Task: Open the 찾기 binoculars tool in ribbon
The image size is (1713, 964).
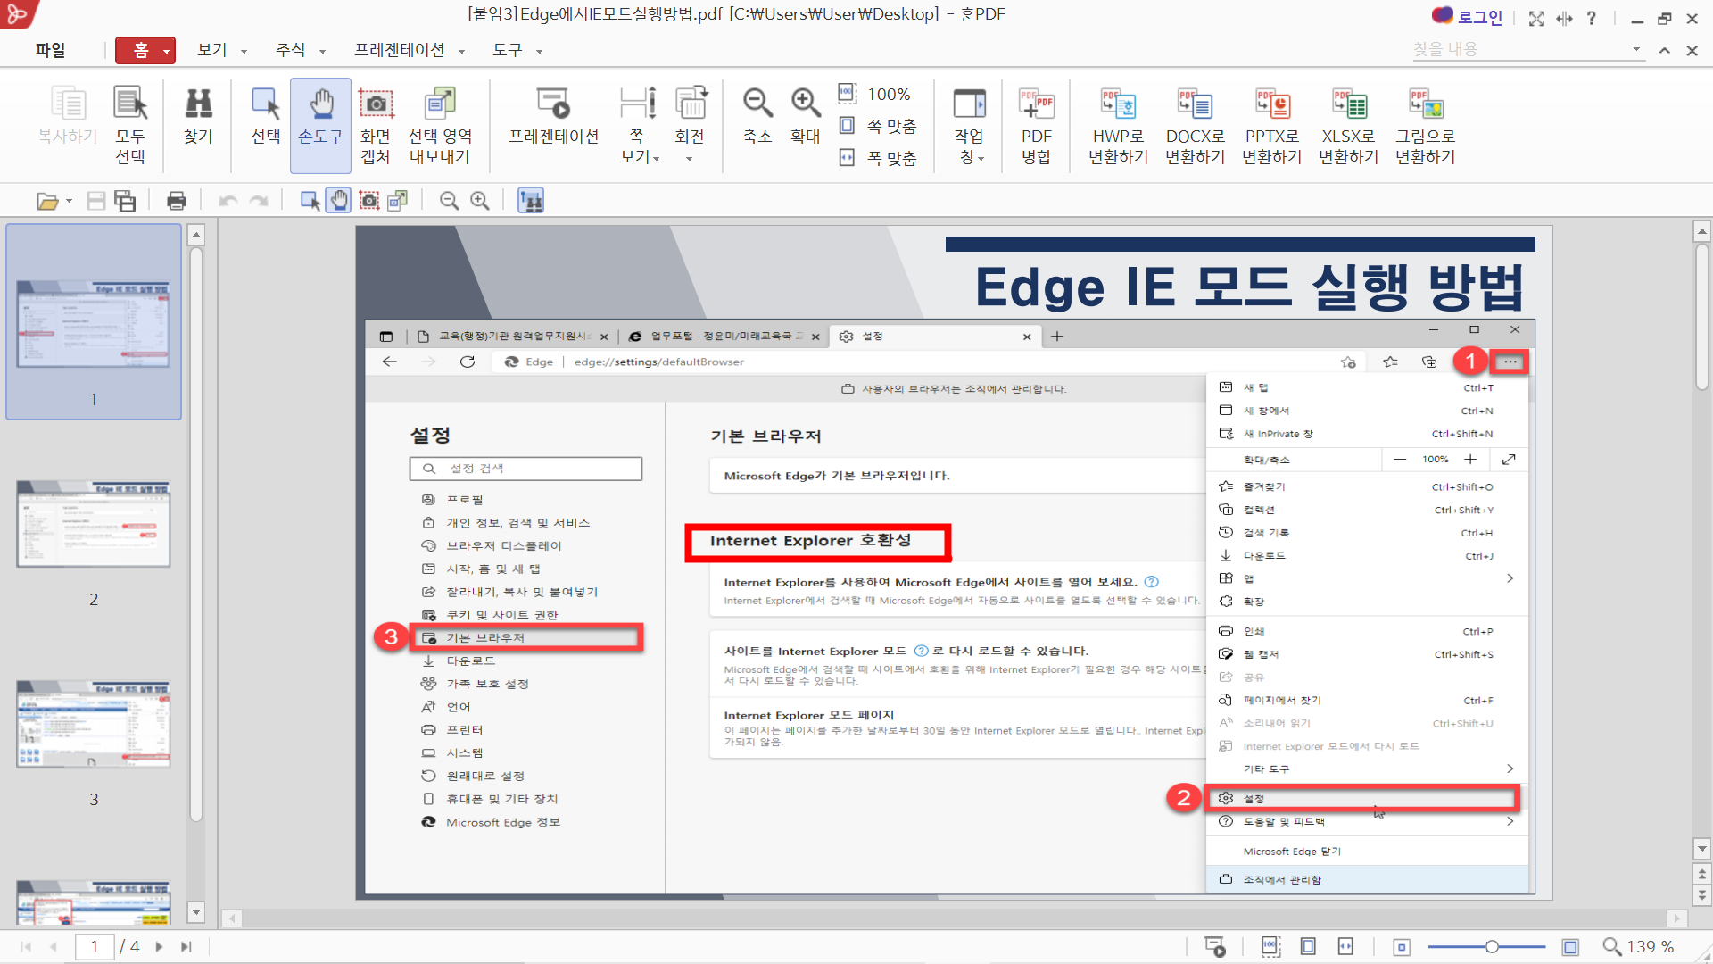Action: 198,116
